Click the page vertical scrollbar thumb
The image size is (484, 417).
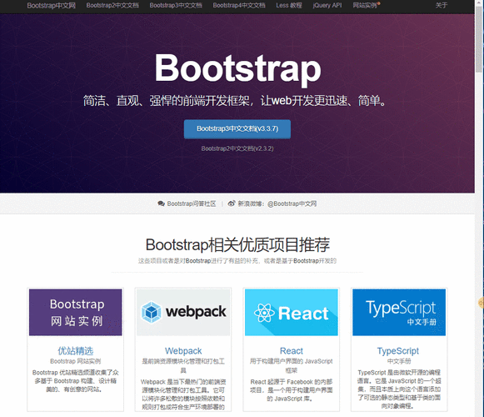pyautogui.click(x=479, y=38)
